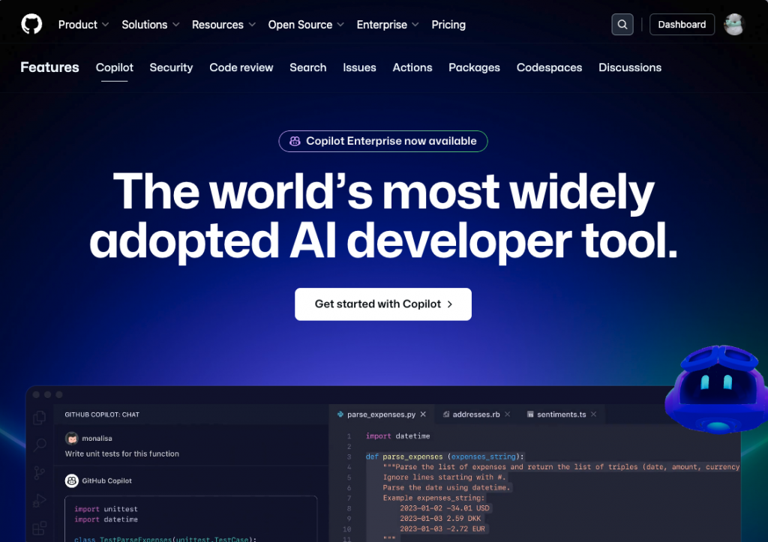Click the GitHub Octocat logo
The image size is (768, 542).
31,24
